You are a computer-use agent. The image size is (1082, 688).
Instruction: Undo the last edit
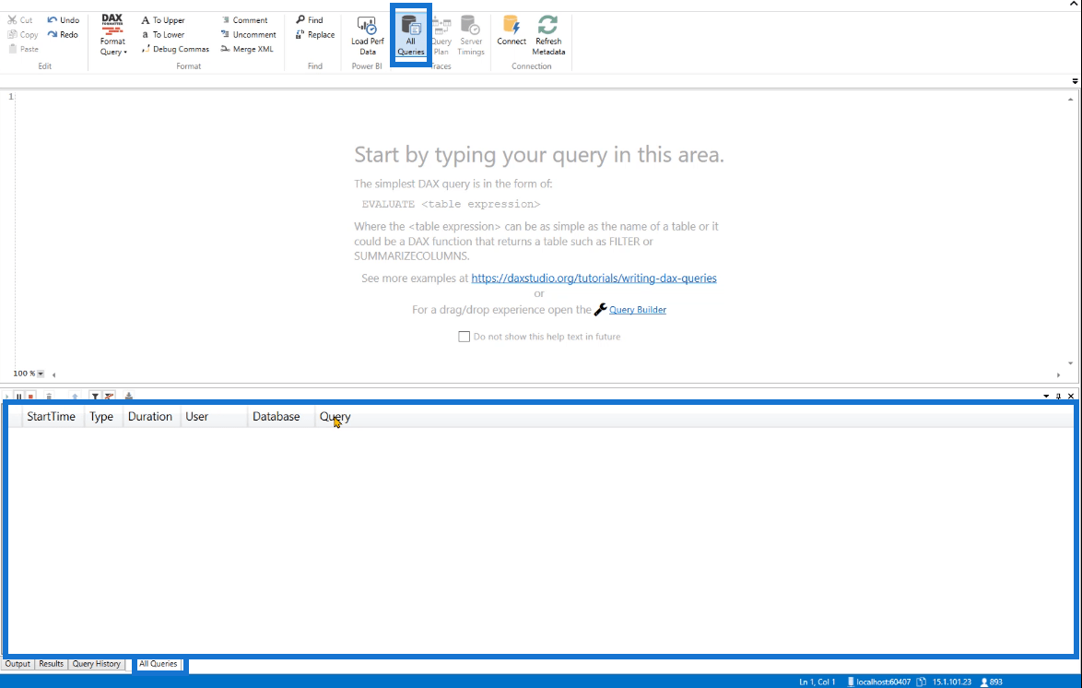pyautogui.click(x=63, y=20)
